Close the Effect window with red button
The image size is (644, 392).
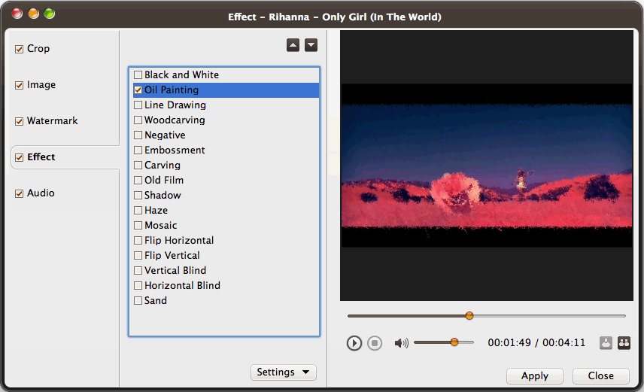coord(17,14)
